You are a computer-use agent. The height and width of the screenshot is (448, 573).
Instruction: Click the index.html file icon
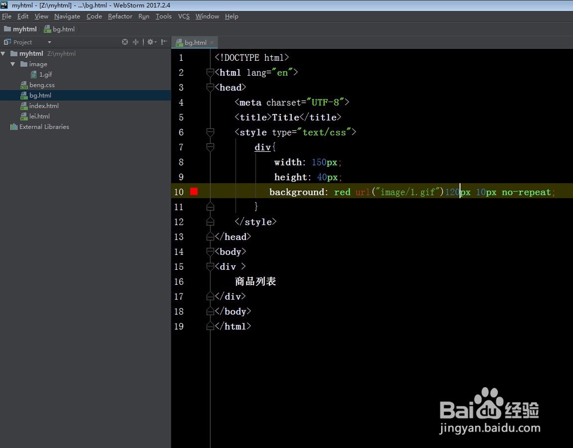[x=23, y=106]
